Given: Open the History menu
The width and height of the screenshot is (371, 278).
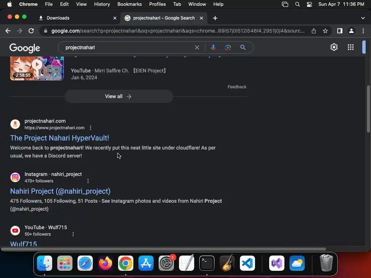Looking at the screenshot, I should pyautogui.click(x=102, y=4).
